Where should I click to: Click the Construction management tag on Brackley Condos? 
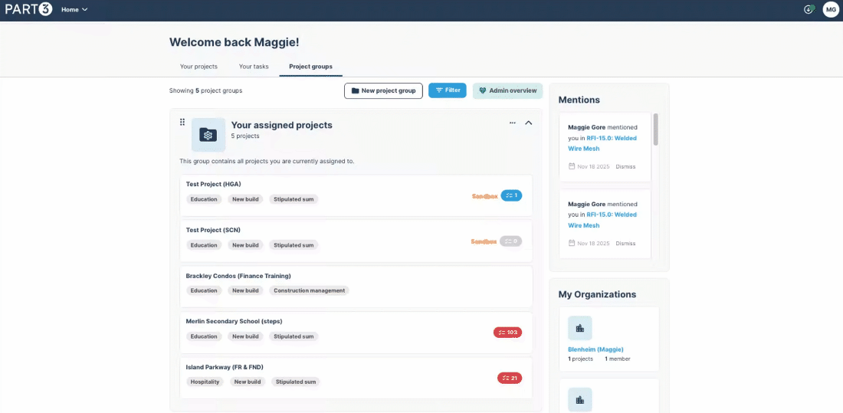[x=309, y=290]
